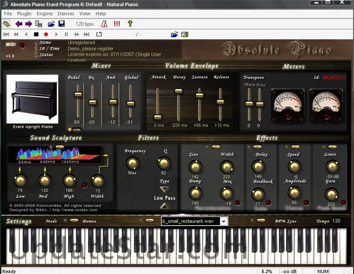Click the Frequency filter knob
Image resolution: width=354 pixels, height=274 pixels.
pos(133,163)
